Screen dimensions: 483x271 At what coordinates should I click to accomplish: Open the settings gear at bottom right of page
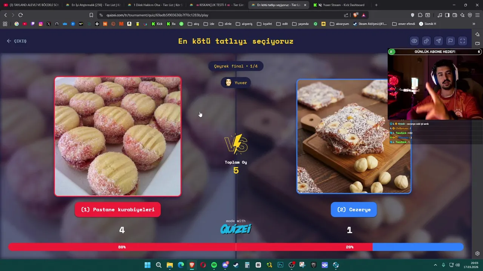click(477, 253)
